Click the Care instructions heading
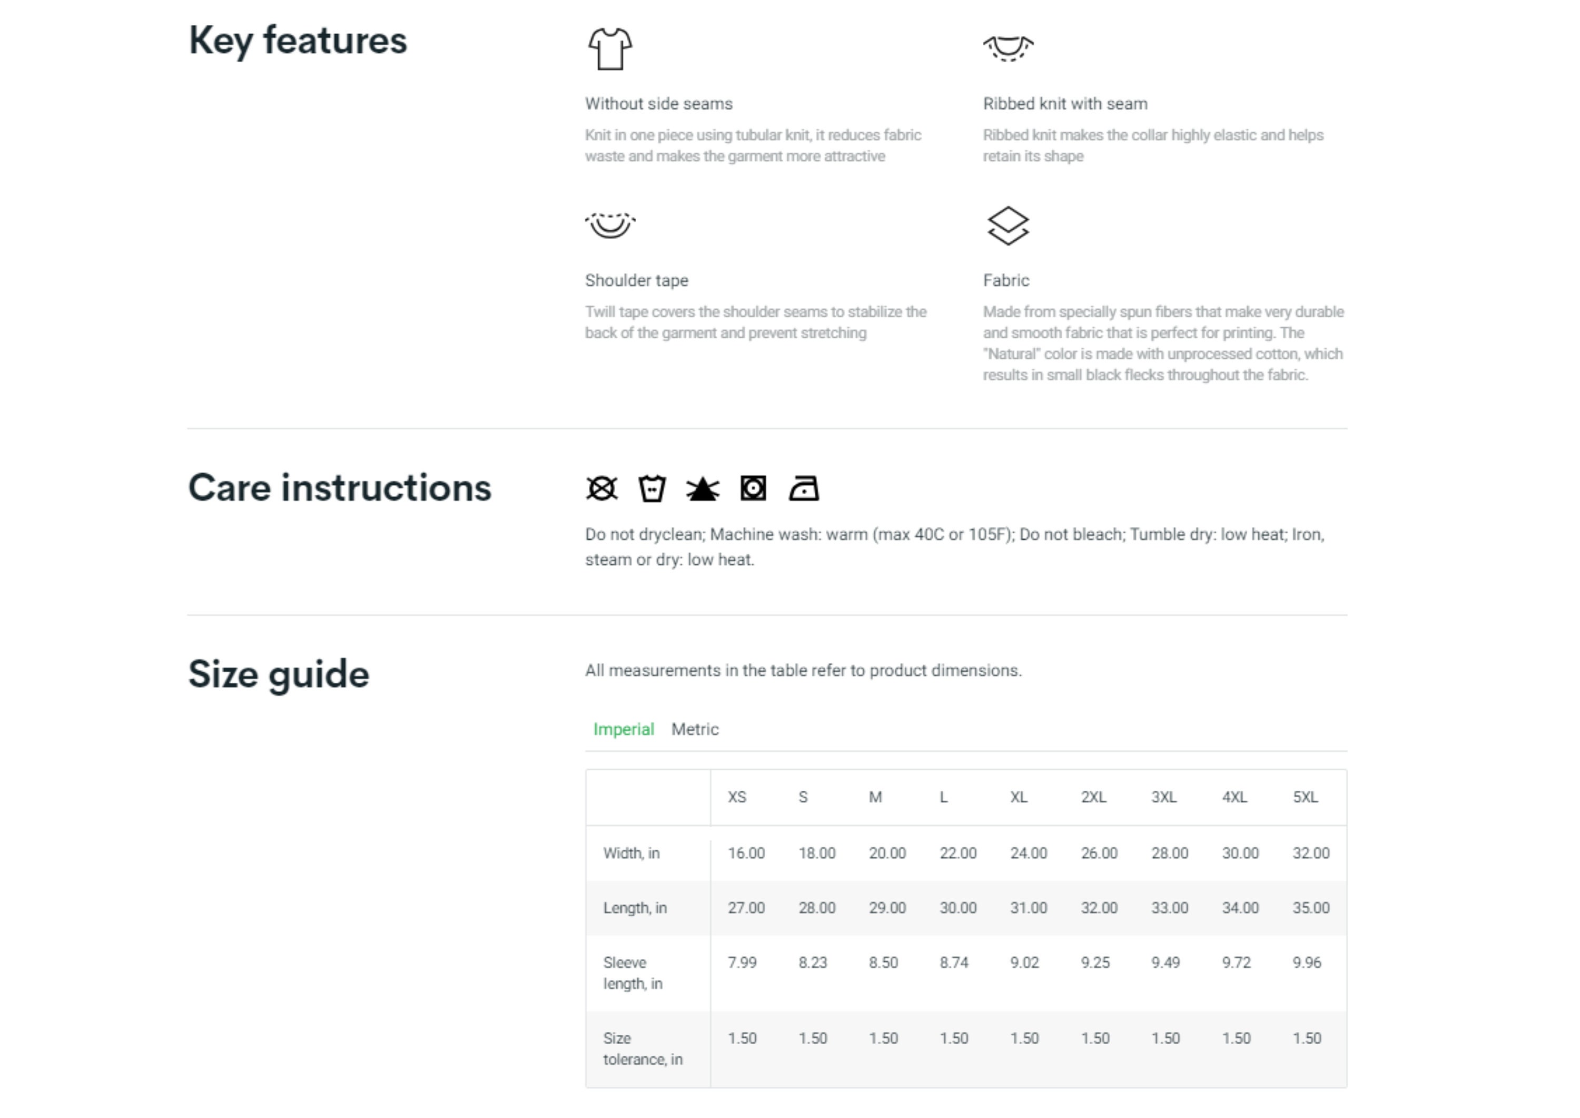 (x=340, y=487)
